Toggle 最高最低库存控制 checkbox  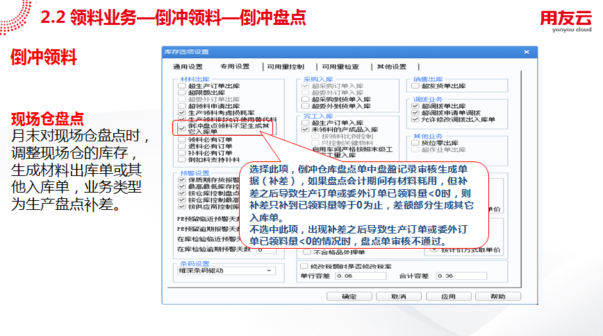click(182, 186)
